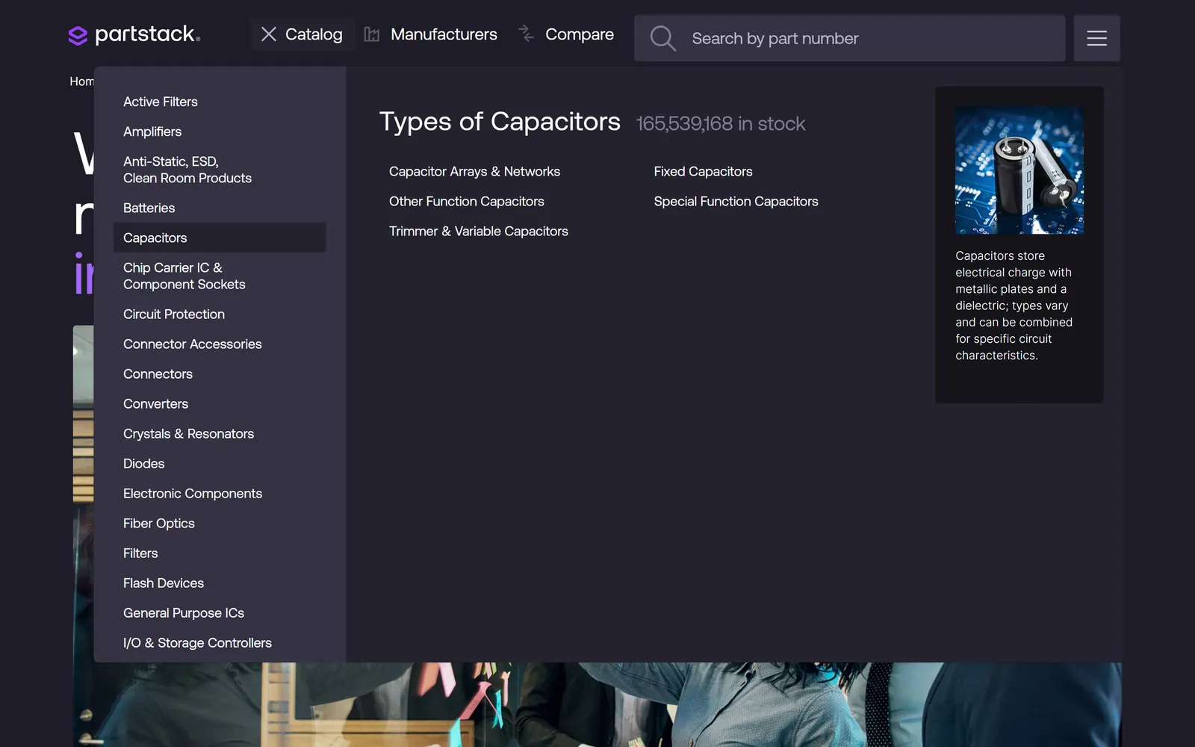Open Capacitor Arrays & Networks link
The image size is (1195, 747).
474,172
